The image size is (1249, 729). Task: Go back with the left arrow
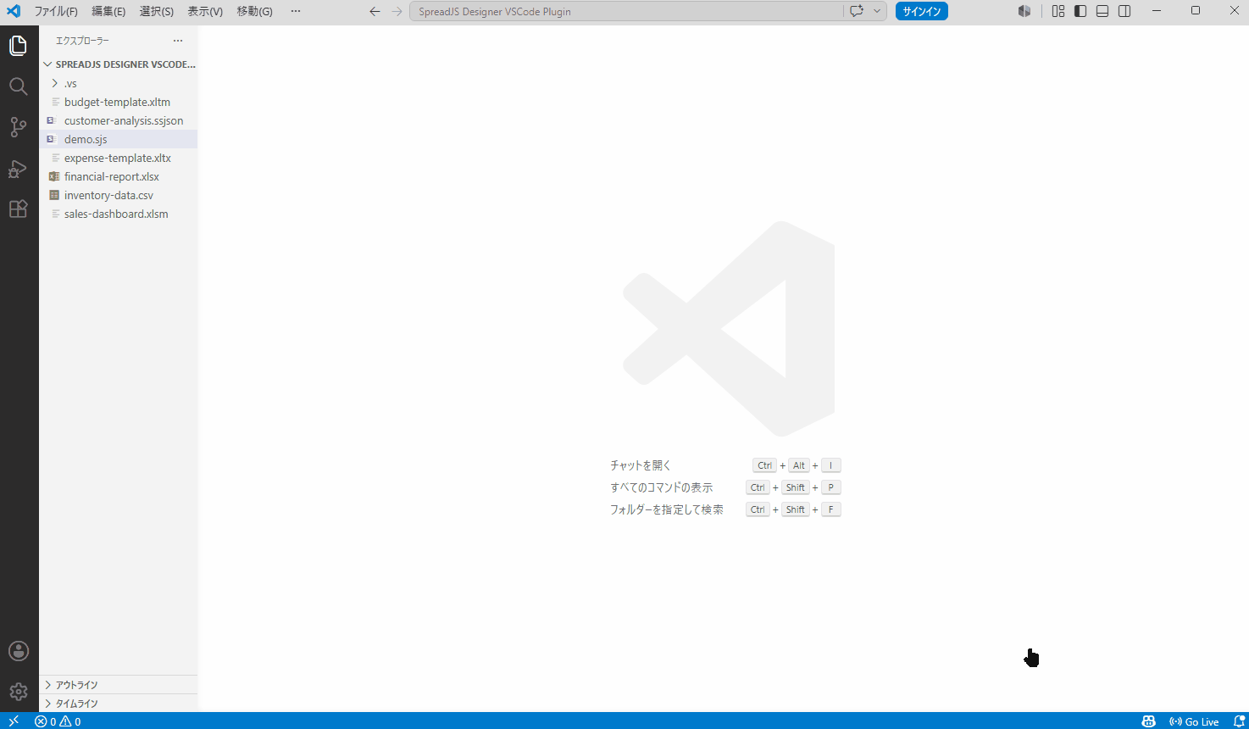375,11
